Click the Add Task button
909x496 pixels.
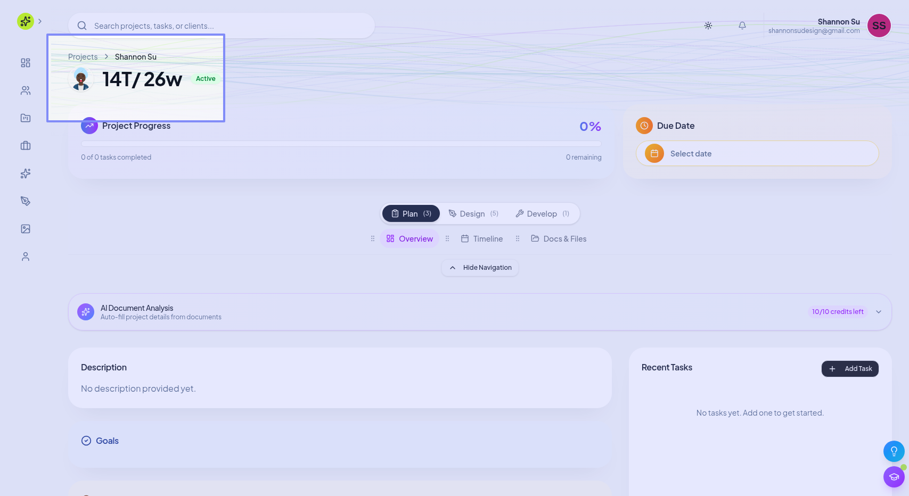click(849, 369)
